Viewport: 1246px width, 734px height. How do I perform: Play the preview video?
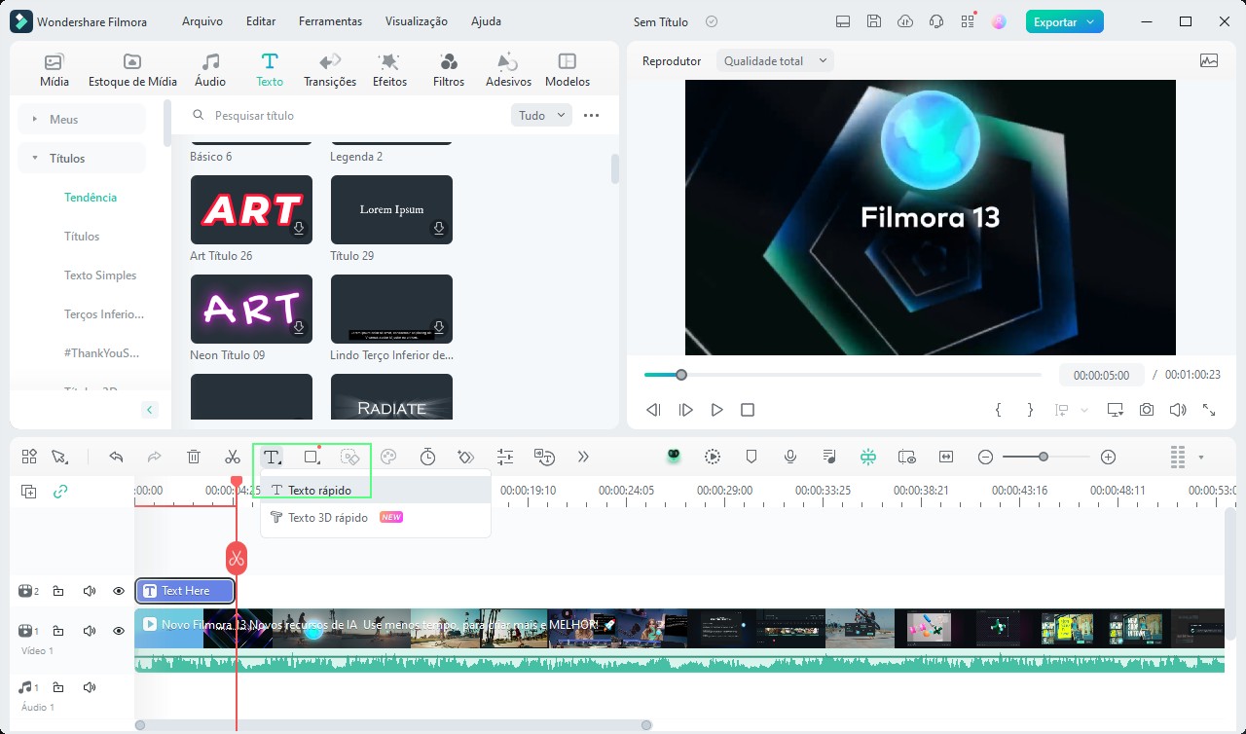[x=717, y=410]
